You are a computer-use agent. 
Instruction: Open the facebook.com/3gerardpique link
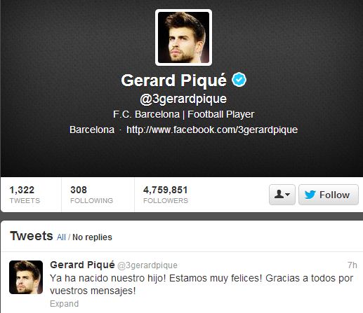[212, 130]
